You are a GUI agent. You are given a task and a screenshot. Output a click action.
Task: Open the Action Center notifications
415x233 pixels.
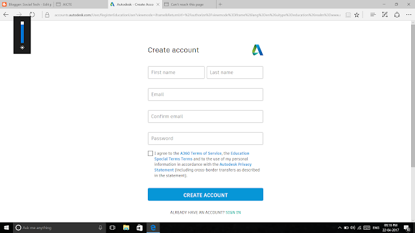[x=407, y=228]
